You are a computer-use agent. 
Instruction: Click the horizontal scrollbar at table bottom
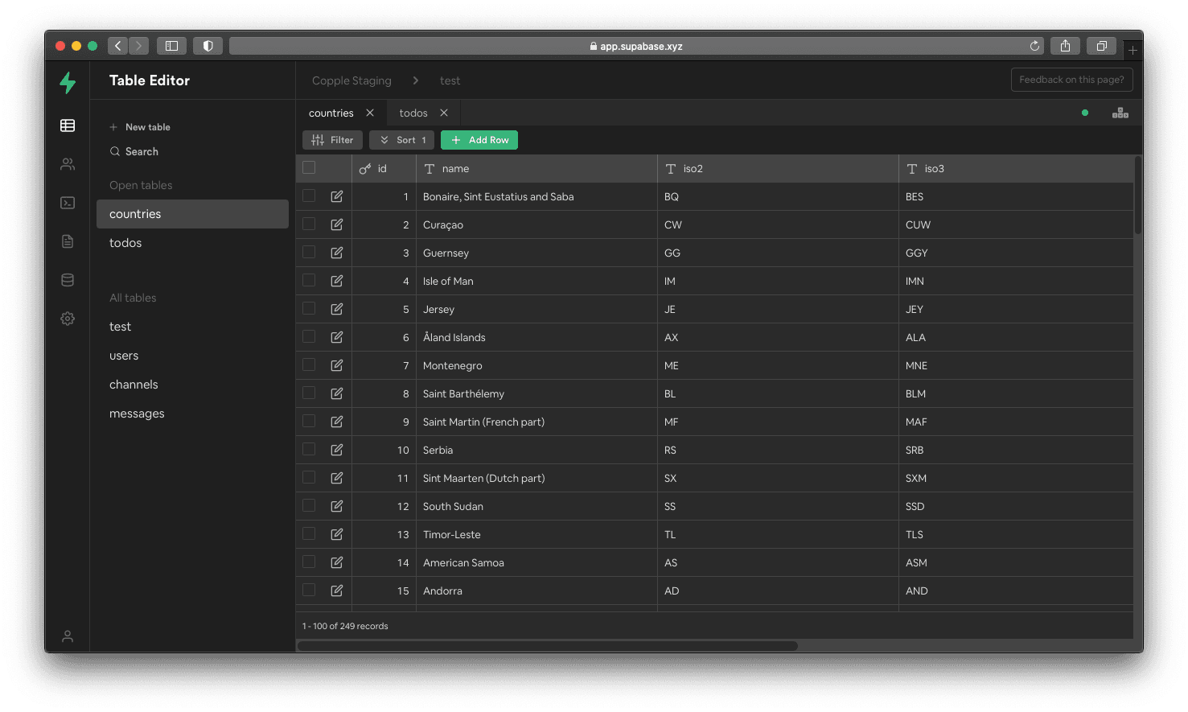[548, 646]
